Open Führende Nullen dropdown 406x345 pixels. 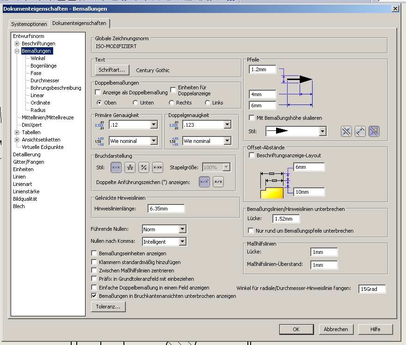pyautogui.click(x=183, y=229)
